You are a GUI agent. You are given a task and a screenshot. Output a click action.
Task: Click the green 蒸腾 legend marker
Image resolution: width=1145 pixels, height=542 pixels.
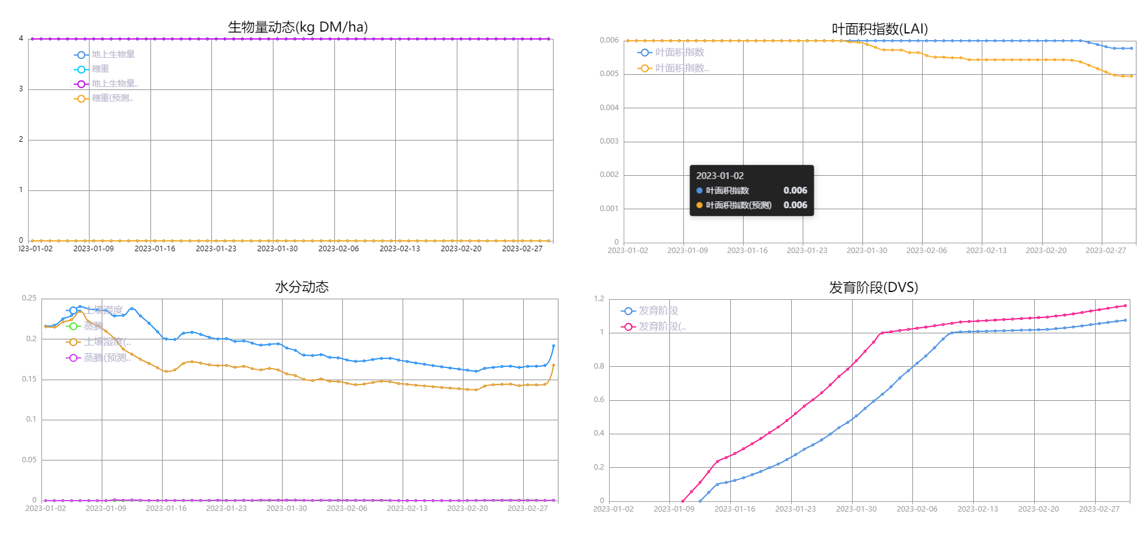[73, 326]
